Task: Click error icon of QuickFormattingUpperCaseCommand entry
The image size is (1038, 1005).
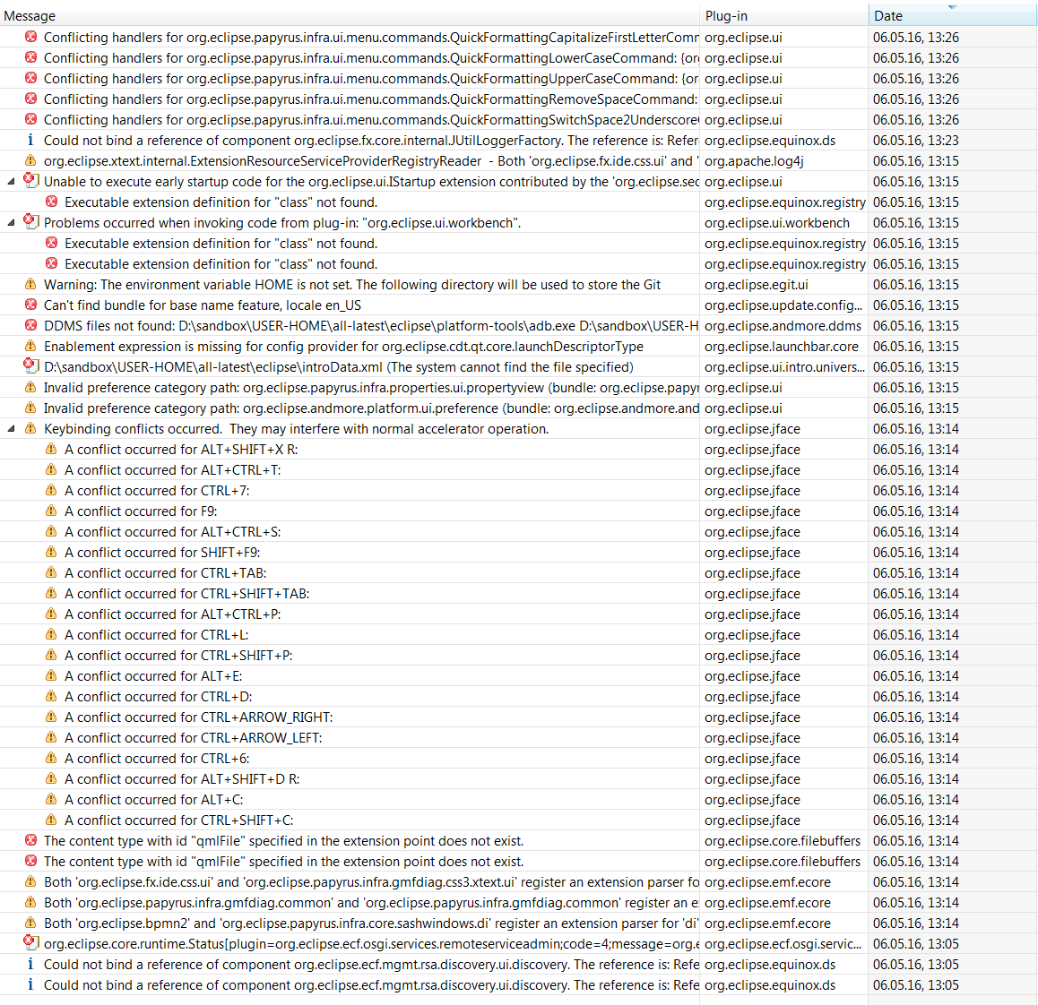Action: [30, 78]
